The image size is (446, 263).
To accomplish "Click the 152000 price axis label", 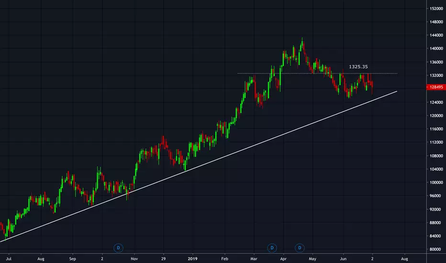I will (x=436, y=9).
